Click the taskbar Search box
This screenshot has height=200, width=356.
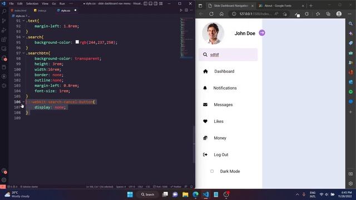(147, 194)
